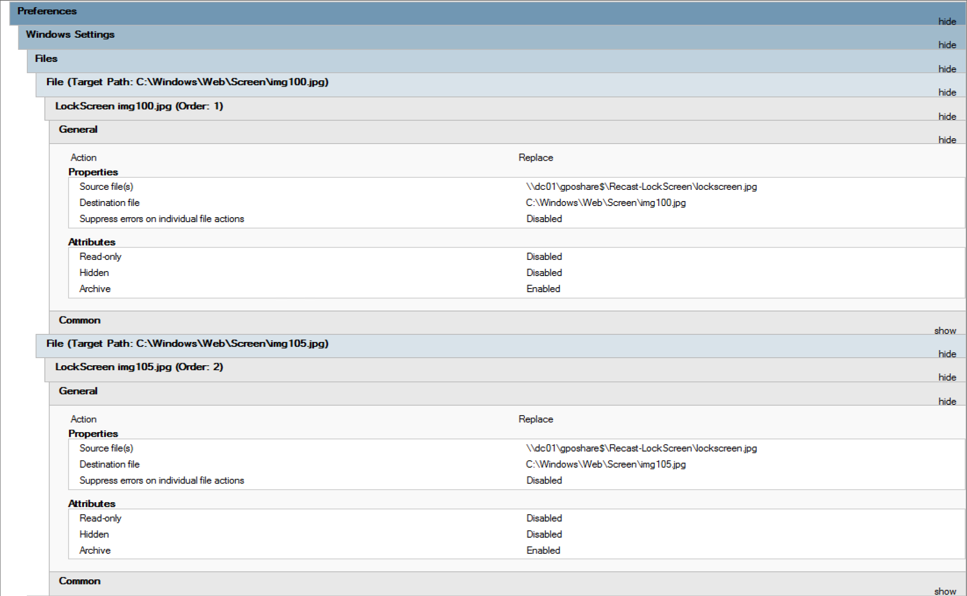The width and height of the screenshot is (967, 596).
Task: Click second Suppress errors on individual file actions
Action: click(161, 481)
